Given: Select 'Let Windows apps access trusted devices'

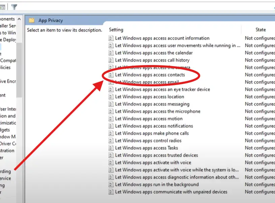Looking at the screenshot, I should pos(156,155).
